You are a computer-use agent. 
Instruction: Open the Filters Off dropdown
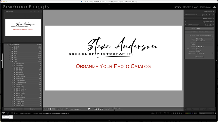pos(206,113)
